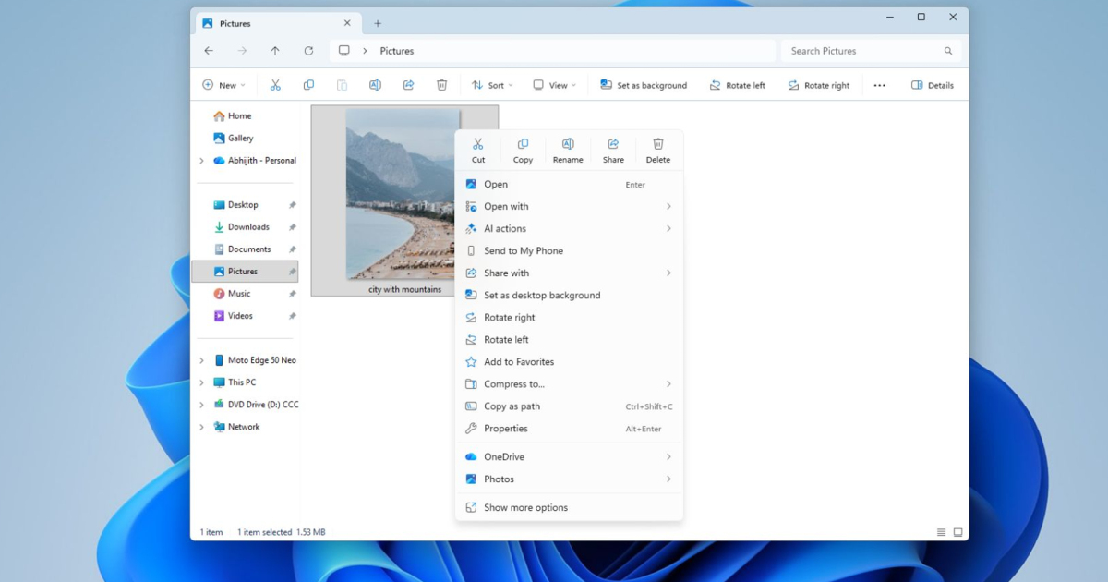This screenshot has height=582, width=1108.
Task: Click Rotate left in the toolbar
Action: tap(737, 85)
